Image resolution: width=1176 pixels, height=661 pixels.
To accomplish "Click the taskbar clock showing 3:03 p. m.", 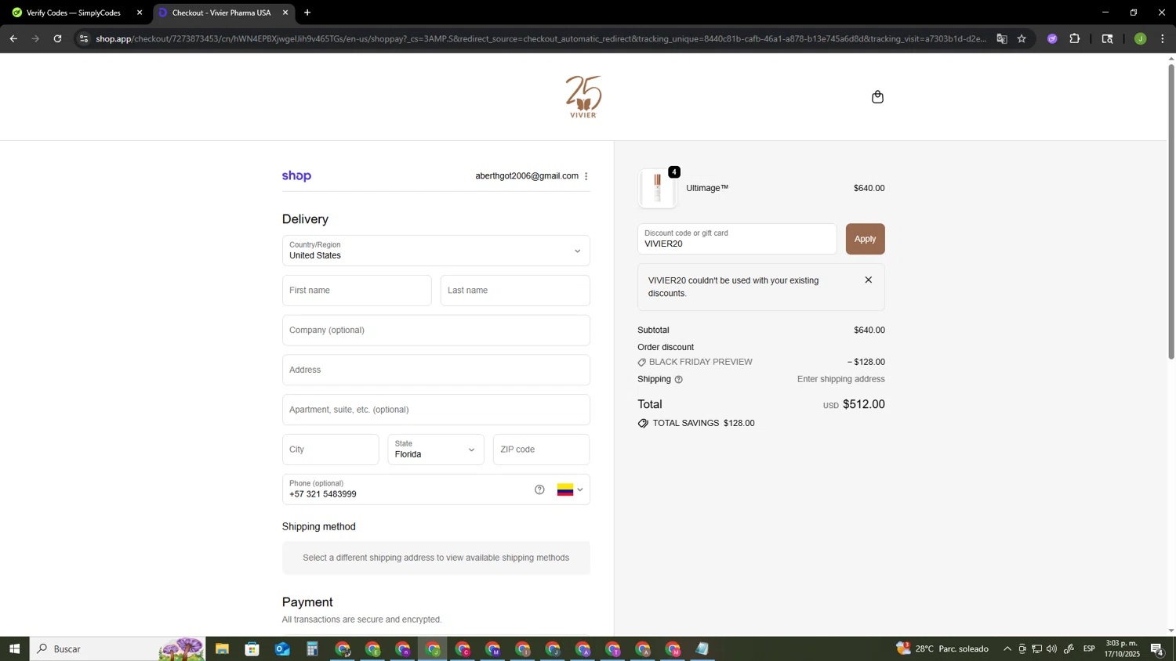I will click(x=1122, y=648).
